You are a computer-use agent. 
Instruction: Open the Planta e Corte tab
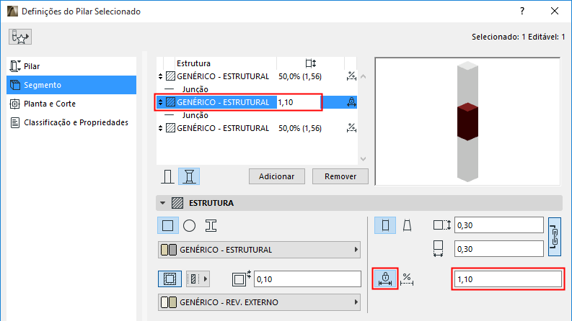pyautogui.click(x=50, y=104)
